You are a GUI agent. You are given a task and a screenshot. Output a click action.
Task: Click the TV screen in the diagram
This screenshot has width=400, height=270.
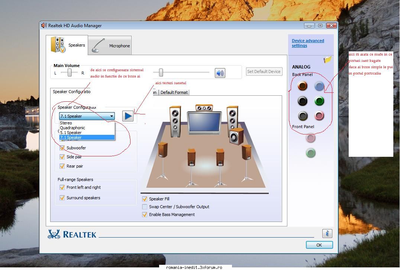click(x=204, y=123)
